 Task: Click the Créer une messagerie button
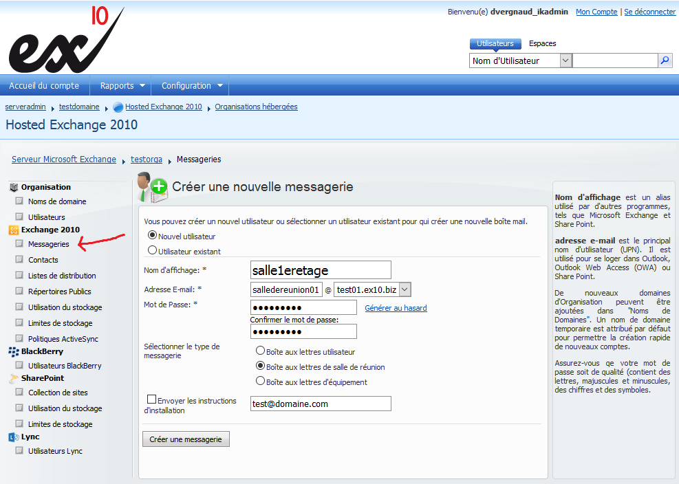coord(186,439)
